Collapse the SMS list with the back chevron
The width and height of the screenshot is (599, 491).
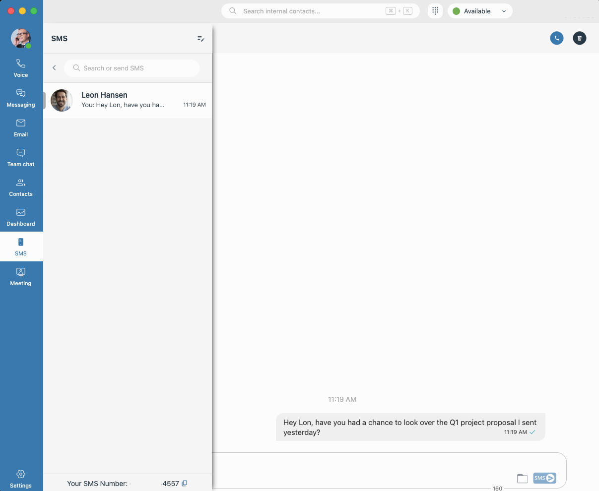(54, 67)
